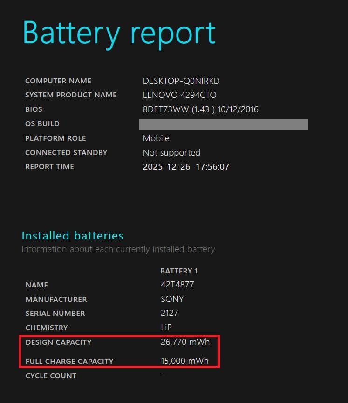
Task: Click the gray redacted OS build bar
Action: (x=224, y=124)
